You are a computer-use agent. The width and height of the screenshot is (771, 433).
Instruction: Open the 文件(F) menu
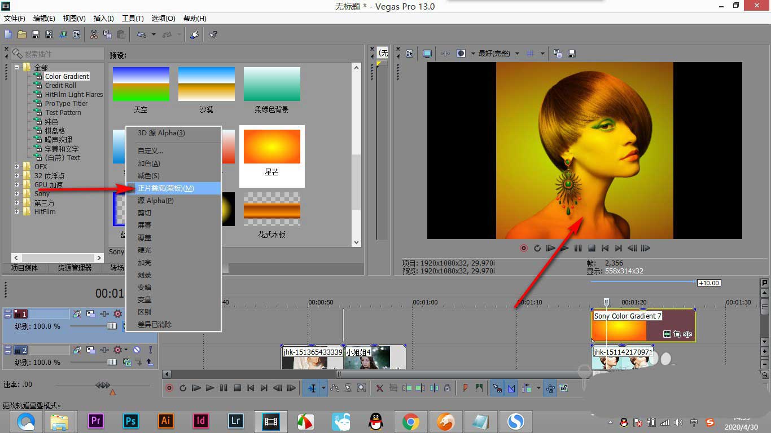(15, 19)
